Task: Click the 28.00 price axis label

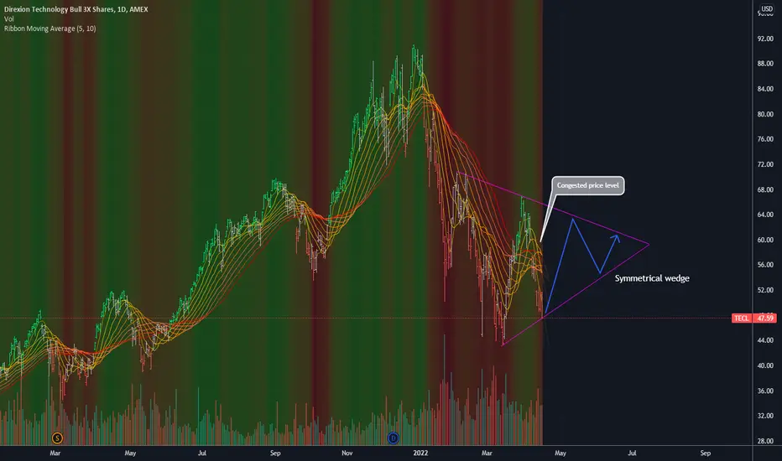Action: (765, 441)
